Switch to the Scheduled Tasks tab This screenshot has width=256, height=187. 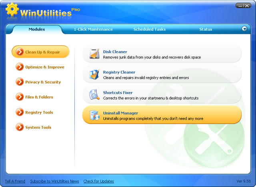click(150, 29)
